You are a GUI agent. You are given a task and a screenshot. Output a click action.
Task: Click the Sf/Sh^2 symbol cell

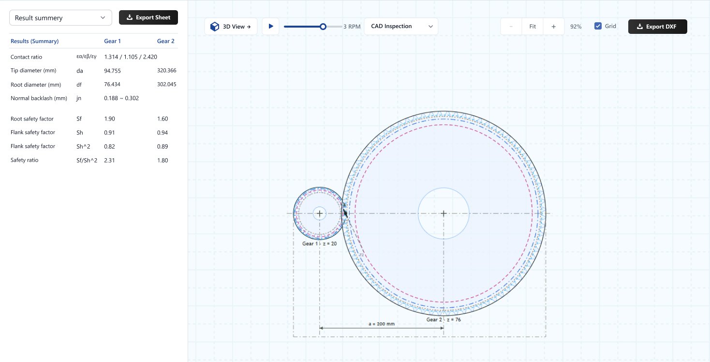pyautogui.click(x=87, y=160)
